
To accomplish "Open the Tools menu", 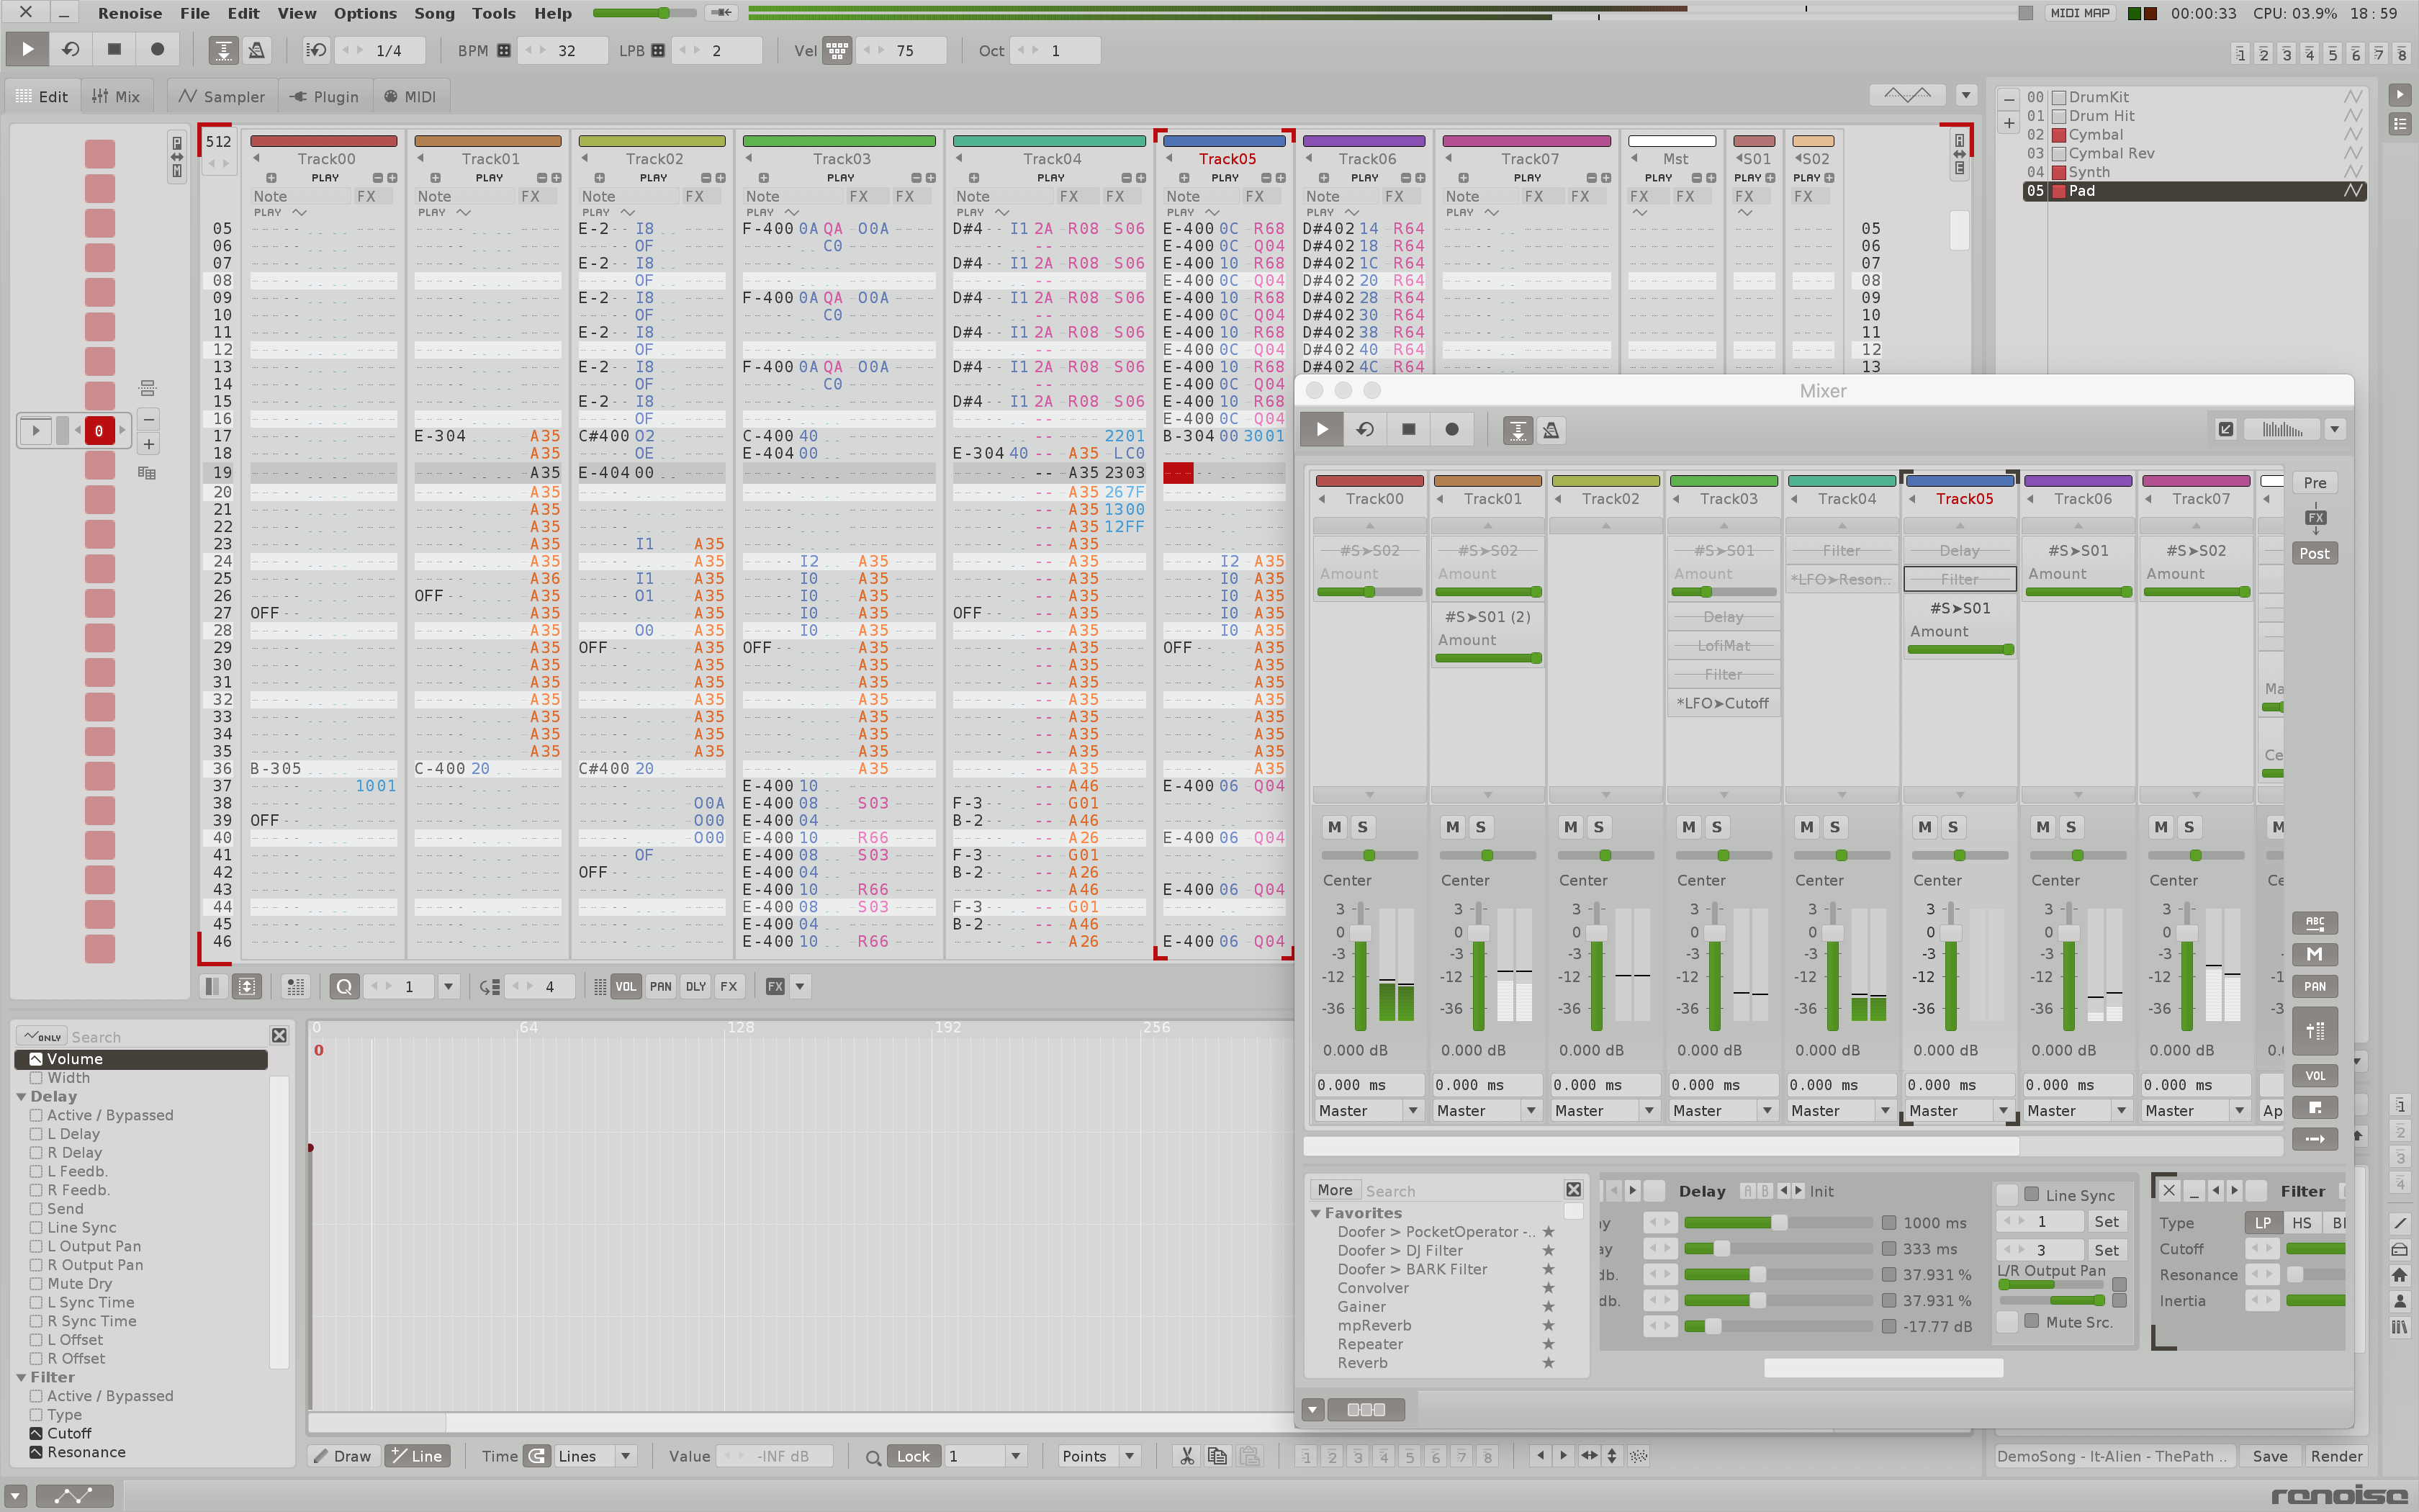I will pyautogui.click(x=494, y=13).
